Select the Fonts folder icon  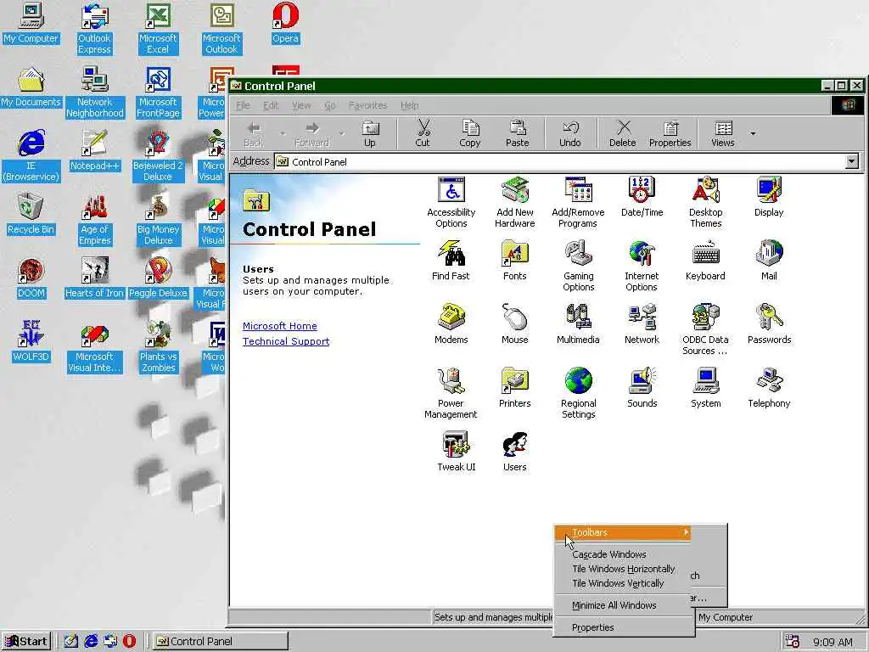pyautogui.click(x=515, y=260)
